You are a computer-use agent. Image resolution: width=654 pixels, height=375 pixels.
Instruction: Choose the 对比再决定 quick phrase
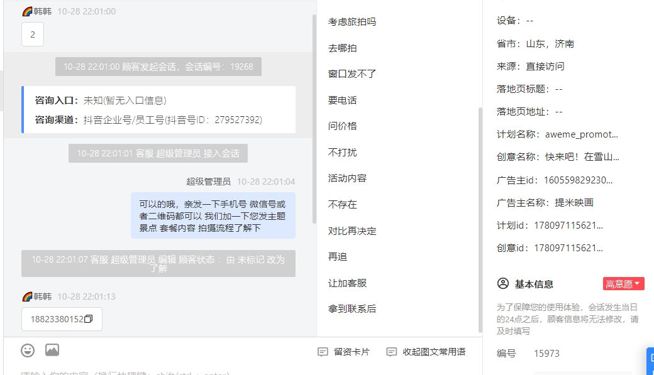coord(352,231)
